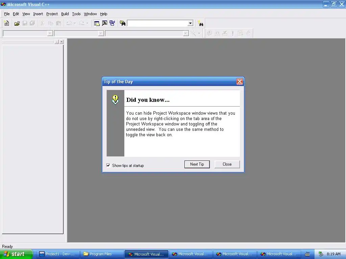Close Tip of the Day with red X
The width and height of the screenshot is (346, 259).
click(240, 82)
